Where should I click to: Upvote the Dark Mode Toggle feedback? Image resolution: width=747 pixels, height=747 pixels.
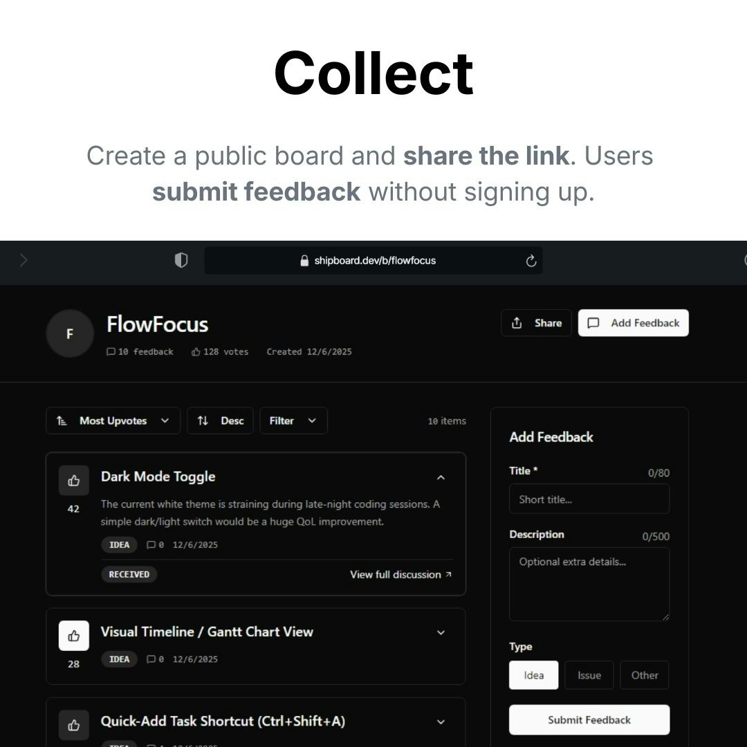click(73, 480)
